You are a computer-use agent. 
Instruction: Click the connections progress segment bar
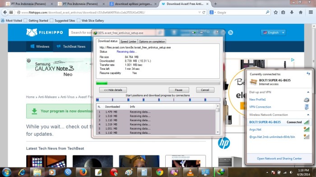(x=158, y=100)
